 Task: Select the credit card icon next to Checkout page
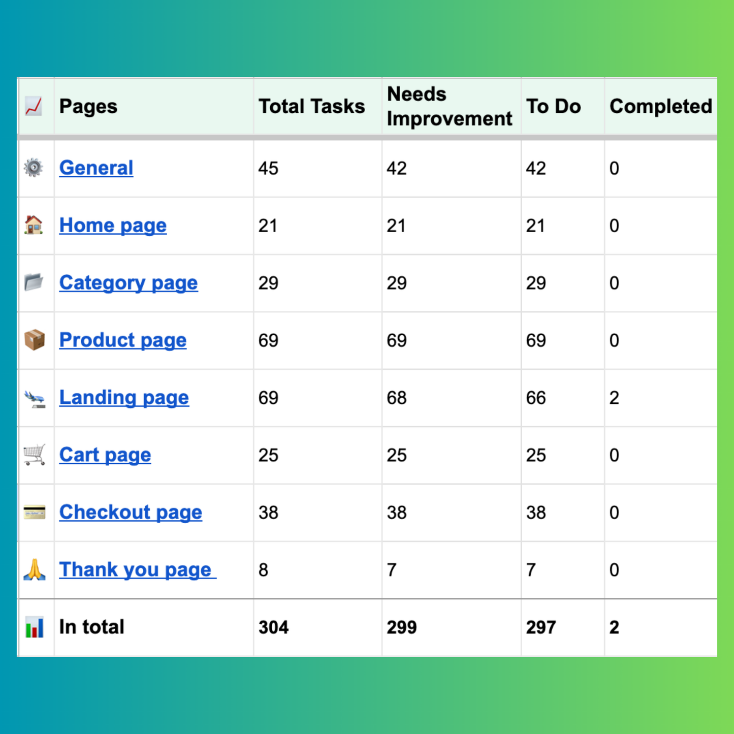(x=34, y=512)
